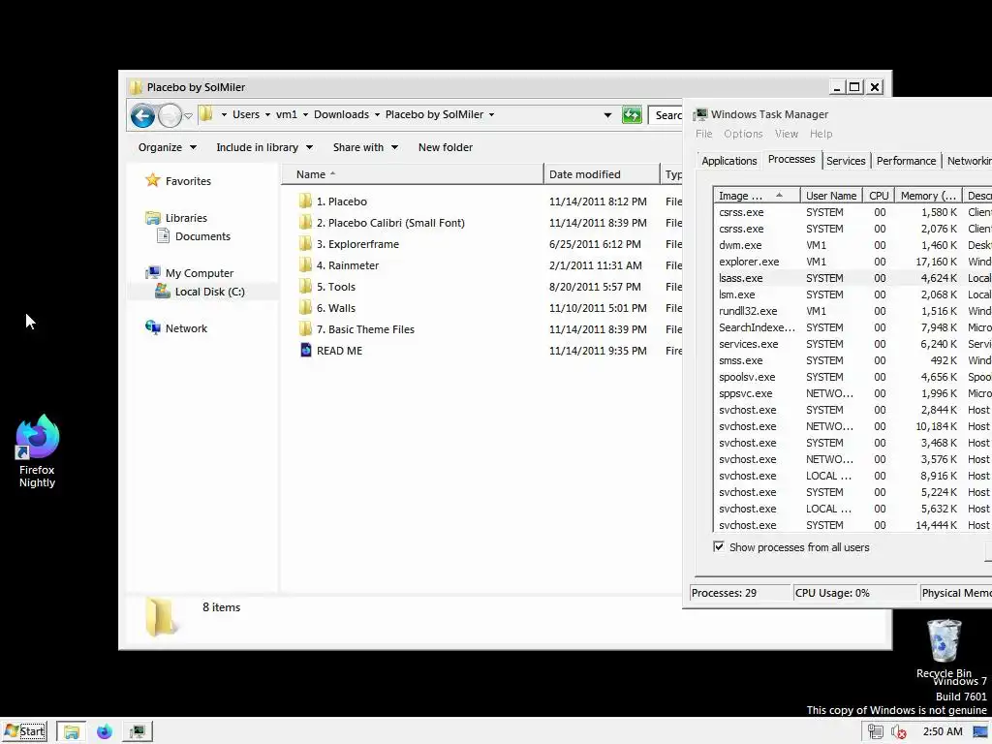Click folder icon of 3. Explorerframe

coord(305,244)
